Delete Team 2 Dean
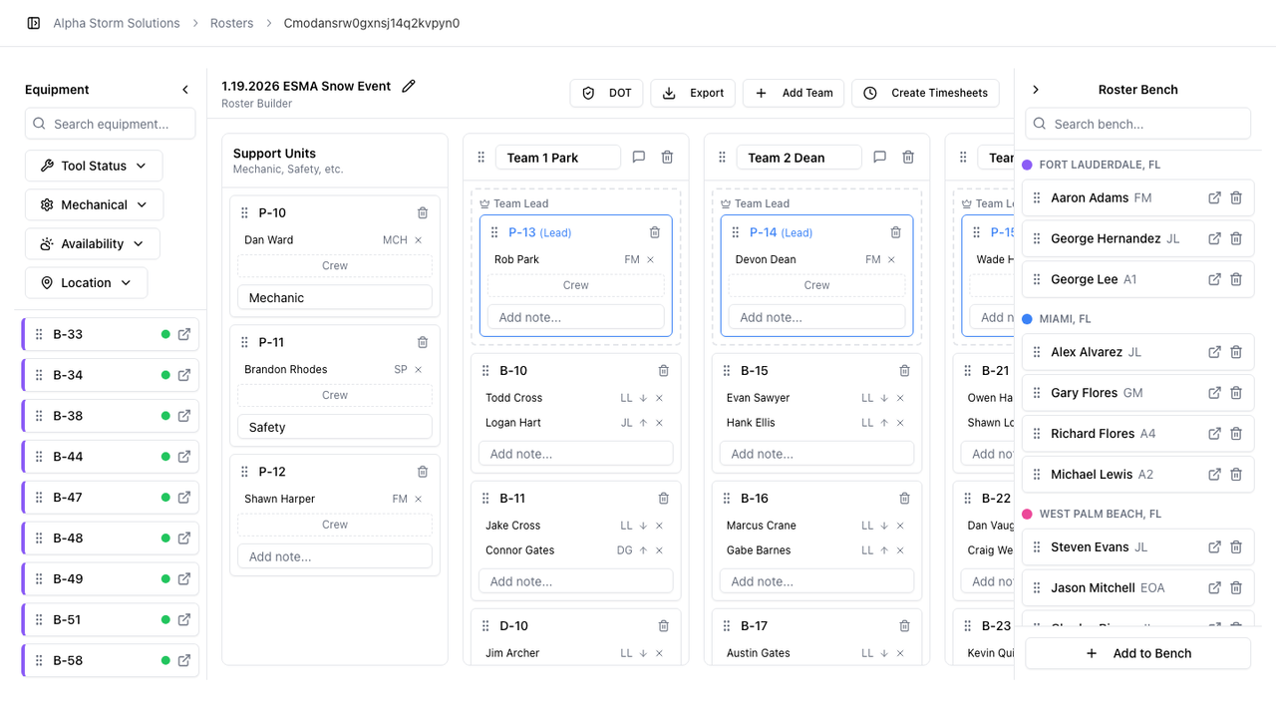 click(909, 157)
